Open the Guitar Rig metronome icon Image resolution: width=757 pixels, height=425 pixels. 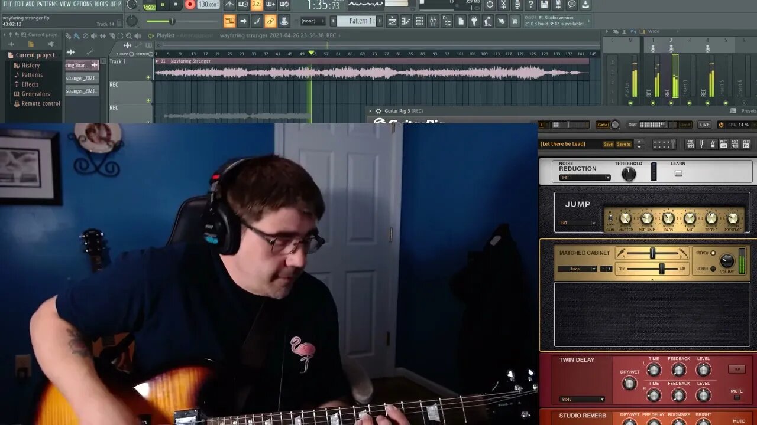[x=713, y=144]
